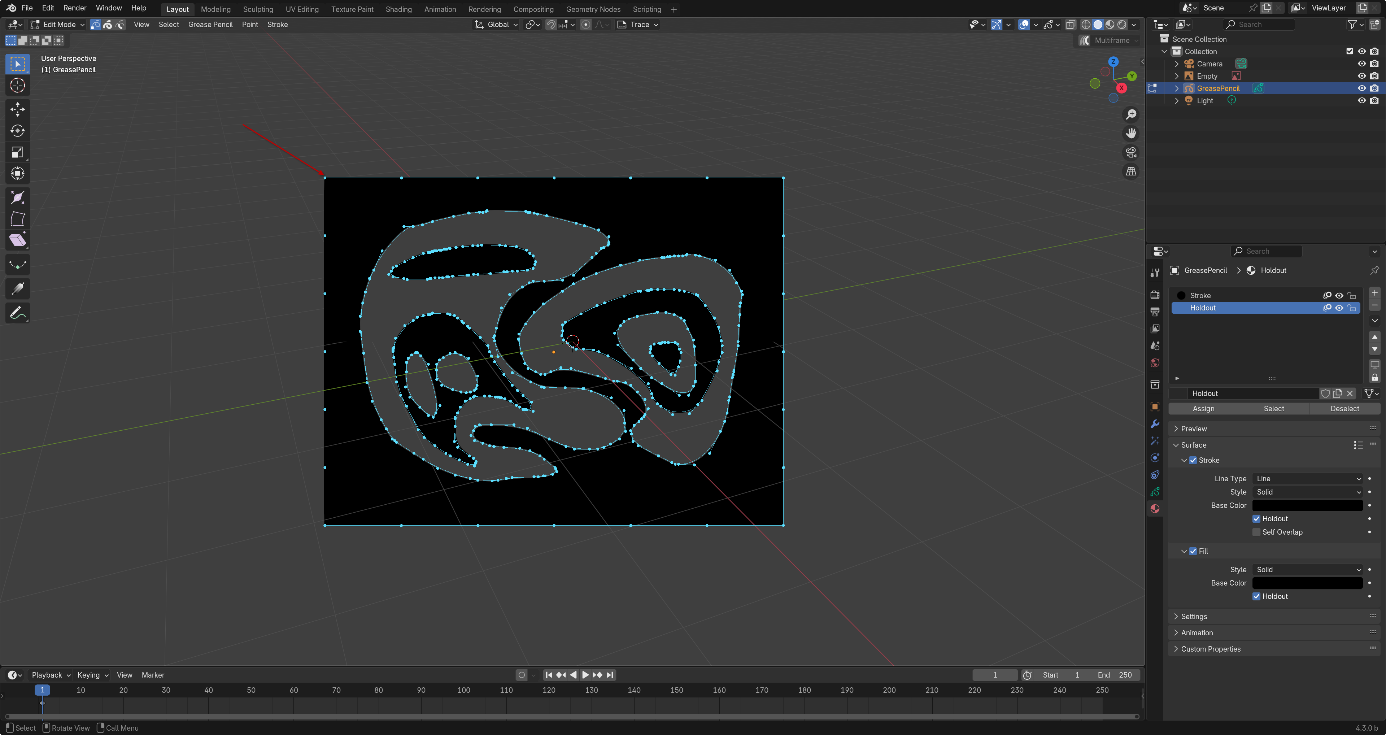
Task: Open the Object Data properties tab icon
Action: tap(1155, 492)
